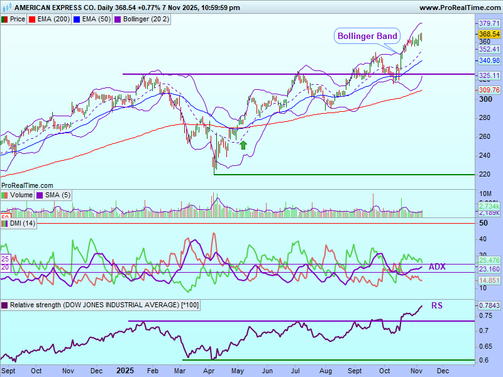
Task: Click the RS text annotation
Action: (x=436, y=306)
